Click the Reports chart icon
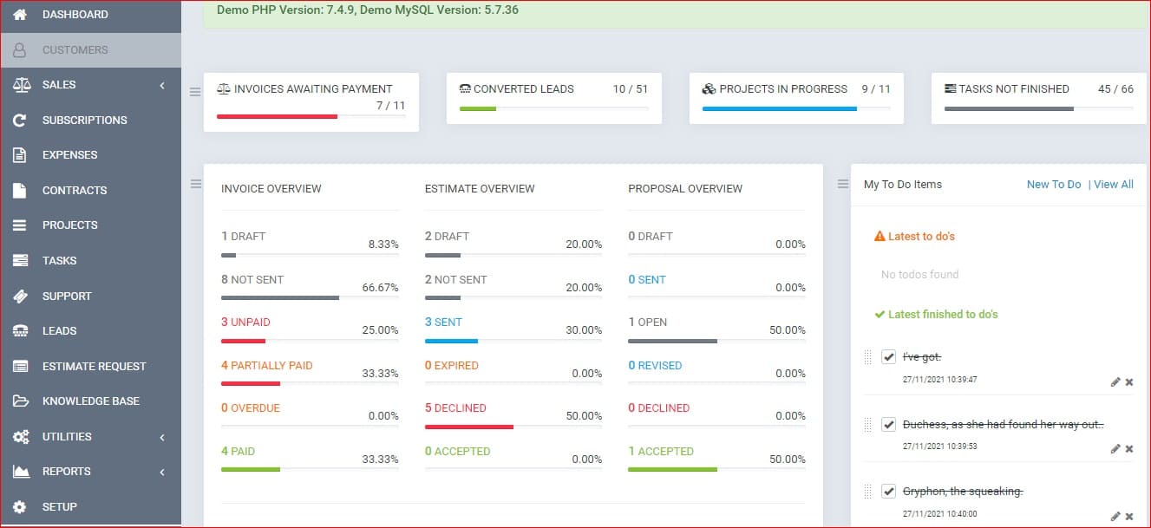The width and height of the screenshot is (1151, 528). point(20,472)
